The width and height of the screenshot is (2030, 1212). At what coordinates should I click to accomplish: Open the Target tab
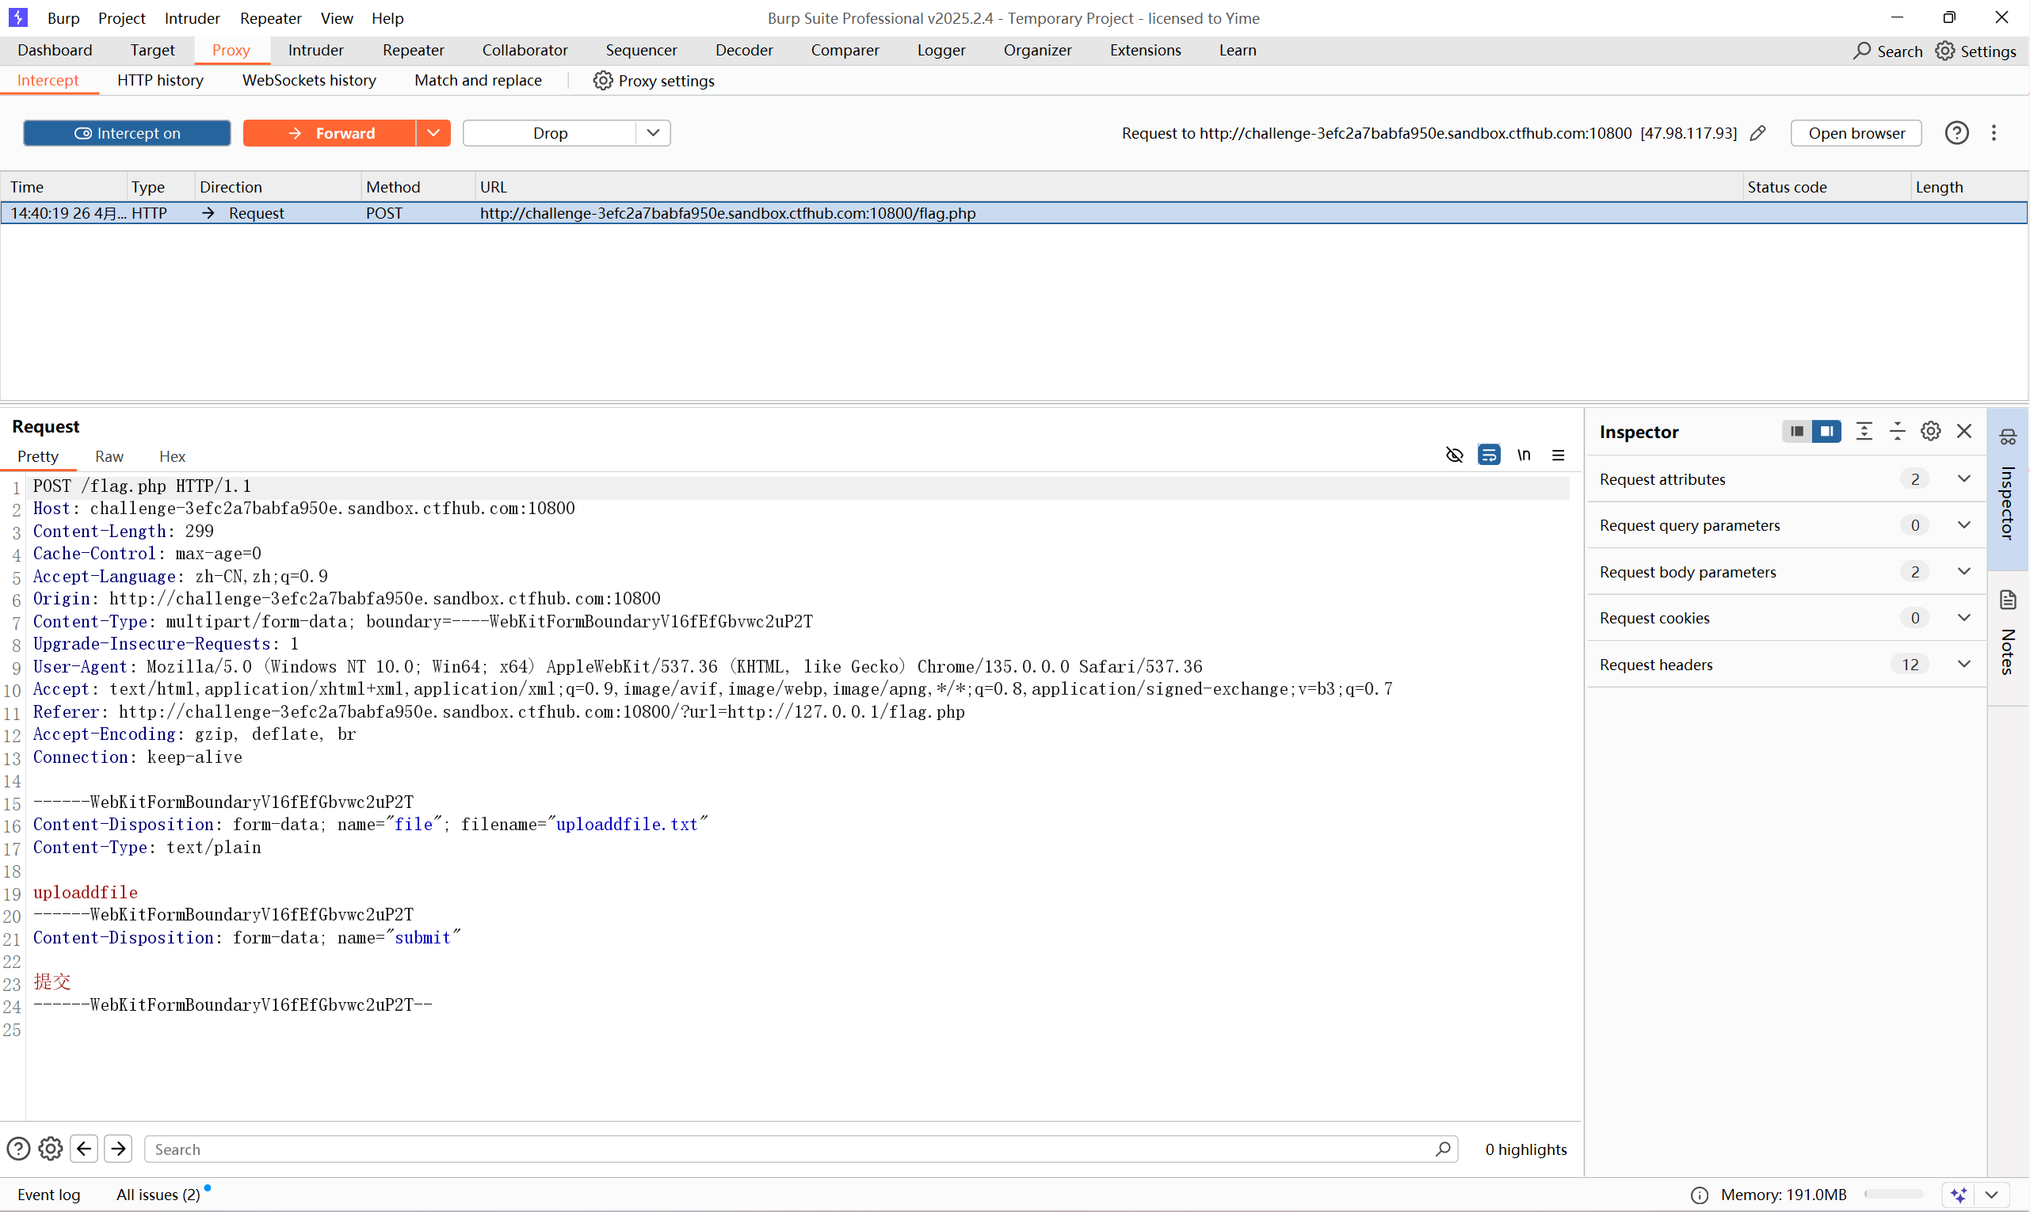coord(153,50)
